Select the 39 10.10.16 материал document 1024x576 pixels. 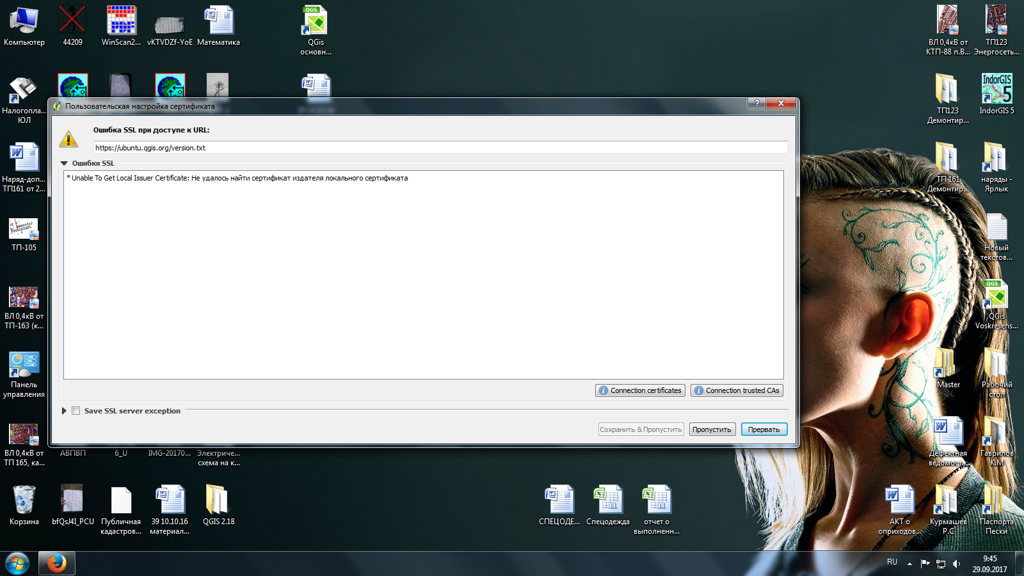170,510
